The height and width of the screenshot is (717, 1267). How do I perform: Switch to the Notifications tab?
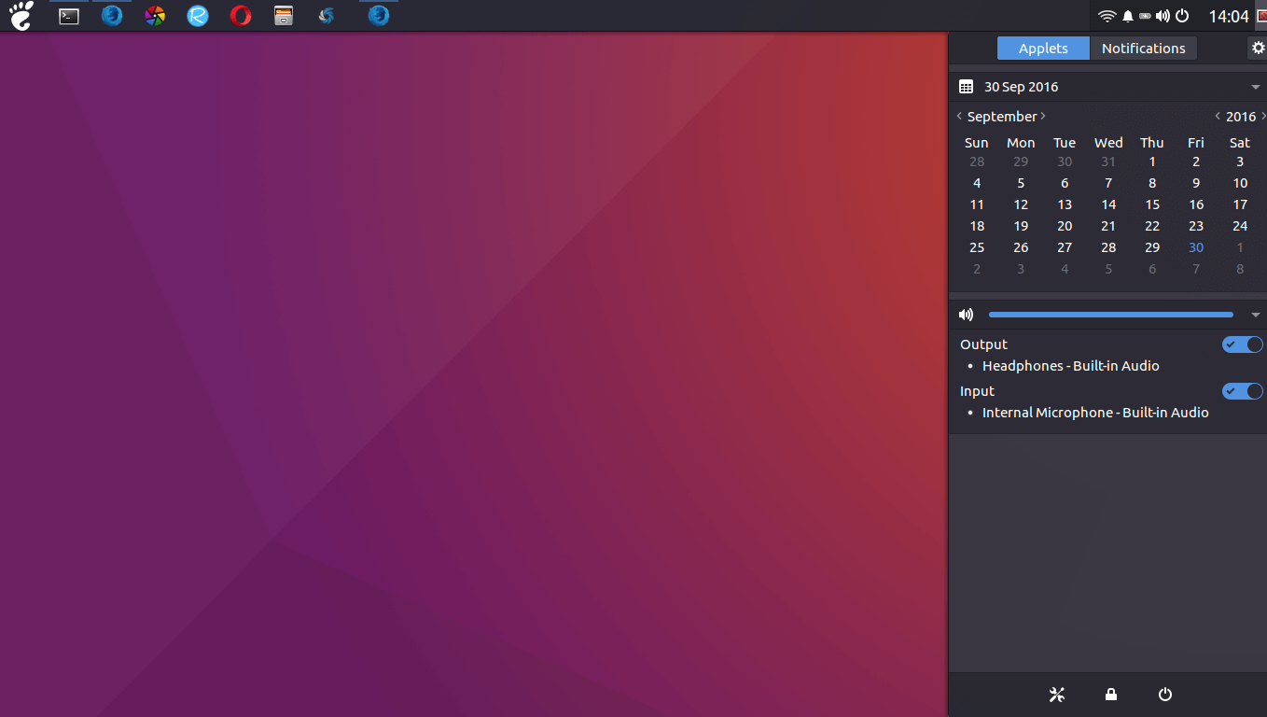pos(1143,49)
